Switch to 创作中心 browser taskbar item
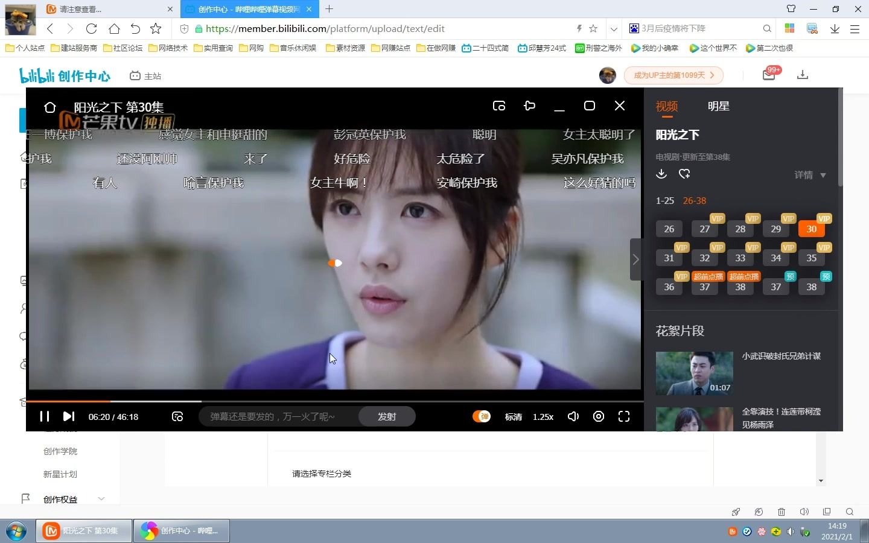Image resolution: width=869 pixels, height=543 pixels. click(181, 531)
